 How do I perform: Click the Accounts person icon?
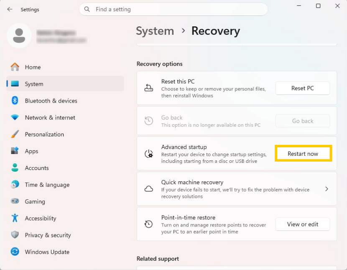15,168
